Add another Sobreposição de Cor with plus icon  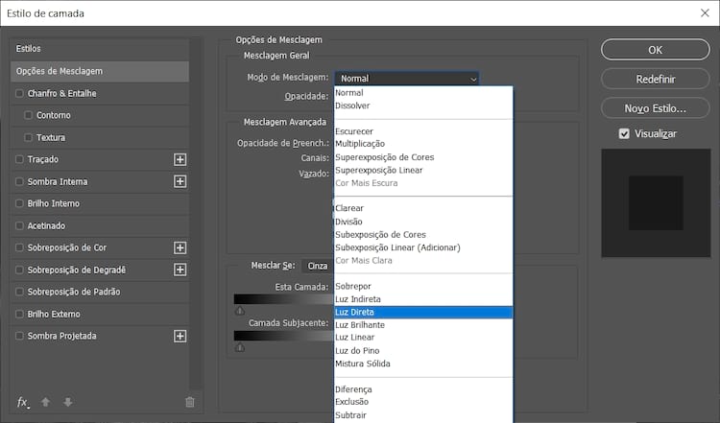coord(180,247)
